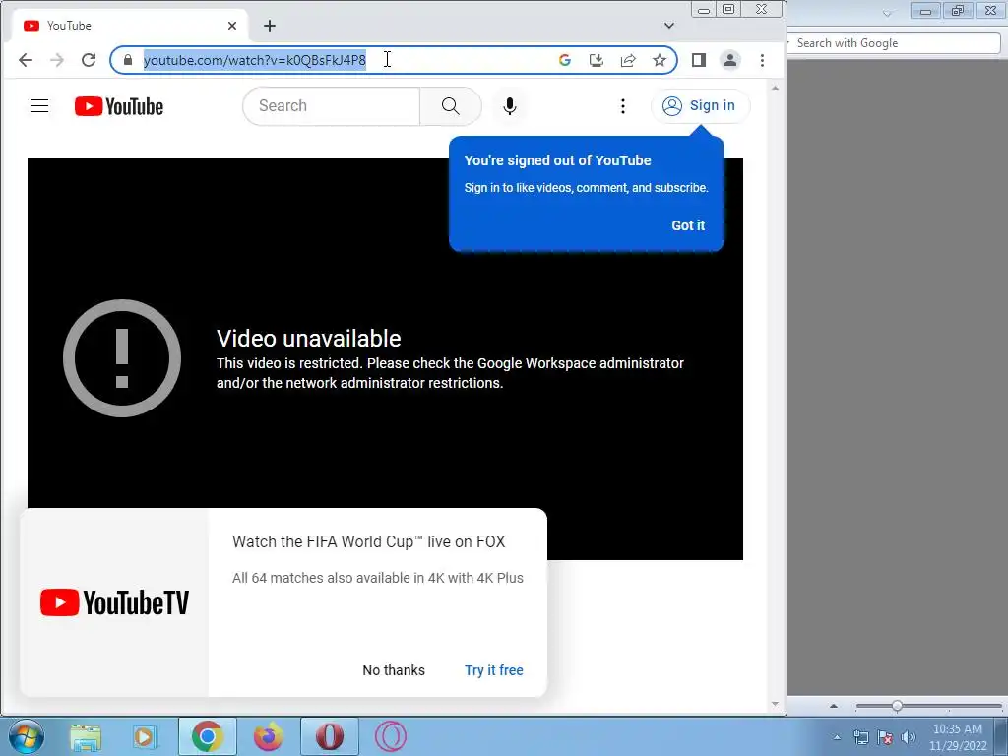Click the forward navigation arrow

[x=57, y=60]
